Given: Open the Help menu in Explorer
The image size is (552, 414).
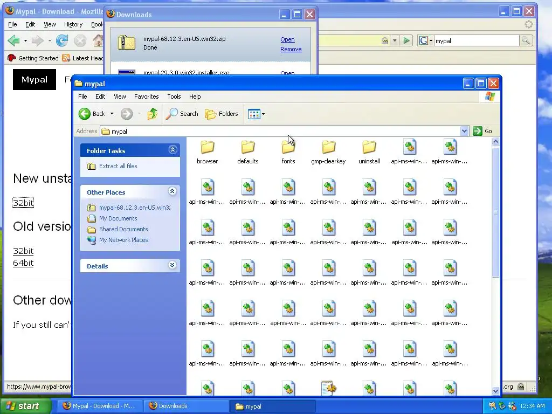Looking at the screenshot, I should 195,96.
